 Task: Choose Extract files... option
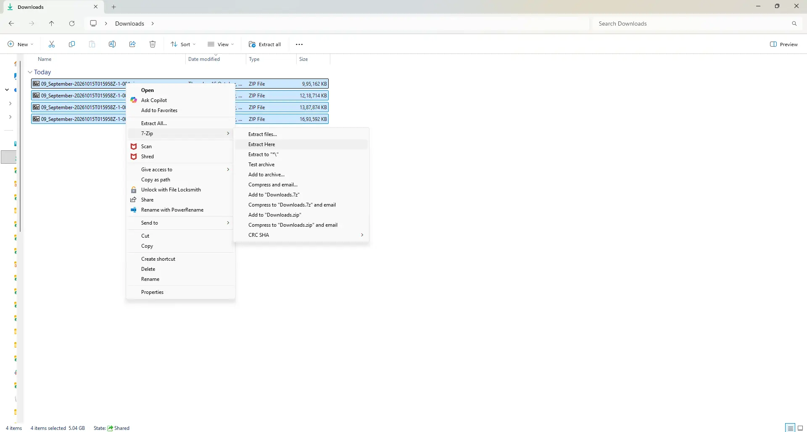[301, 134]
